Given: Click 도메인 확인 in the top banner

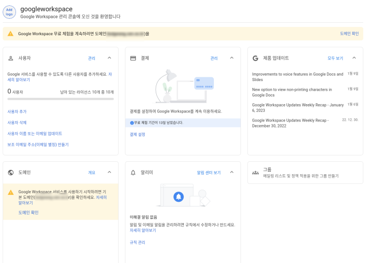Looking at the screenshot, I should (x=349, y=34).
